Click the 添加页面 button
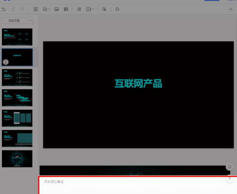The image size is (237, 194). [14, 21]
